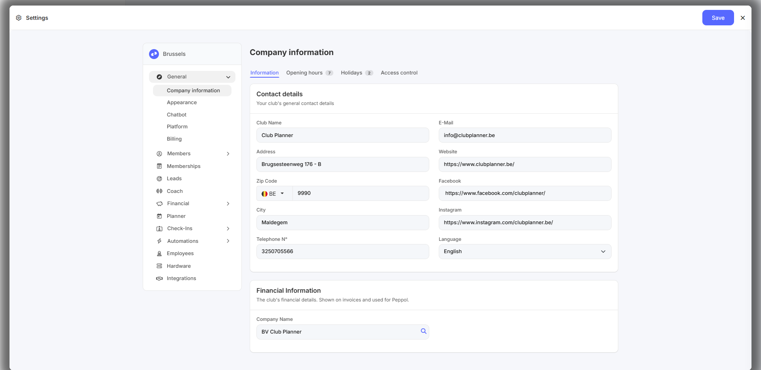Click the Brussels club logo icon
The width and height of the screenshot is (761, 370).
coord(154,54)
